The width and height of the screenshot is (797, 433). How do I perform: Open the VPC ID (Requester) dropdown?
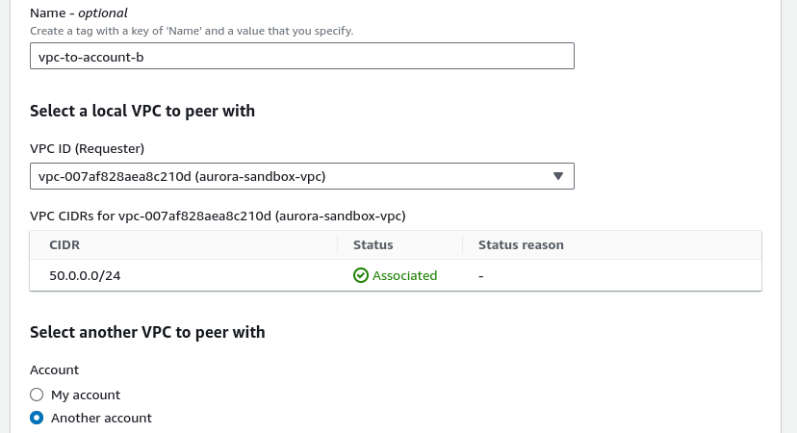coord(302,176)
